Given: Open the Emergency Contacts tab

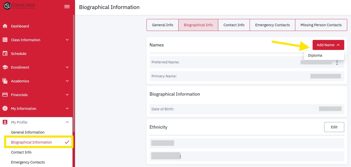Looking at the screenshot, I should pyautogui.click(x=272, y=25).
